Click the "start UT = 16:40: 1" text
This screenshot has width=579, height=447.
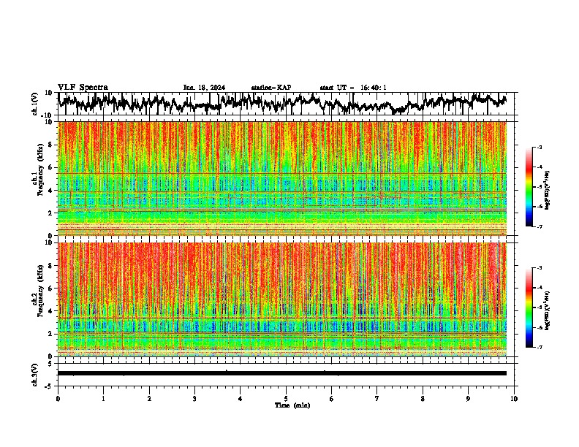pyautogui.click(x=353, y=88)
